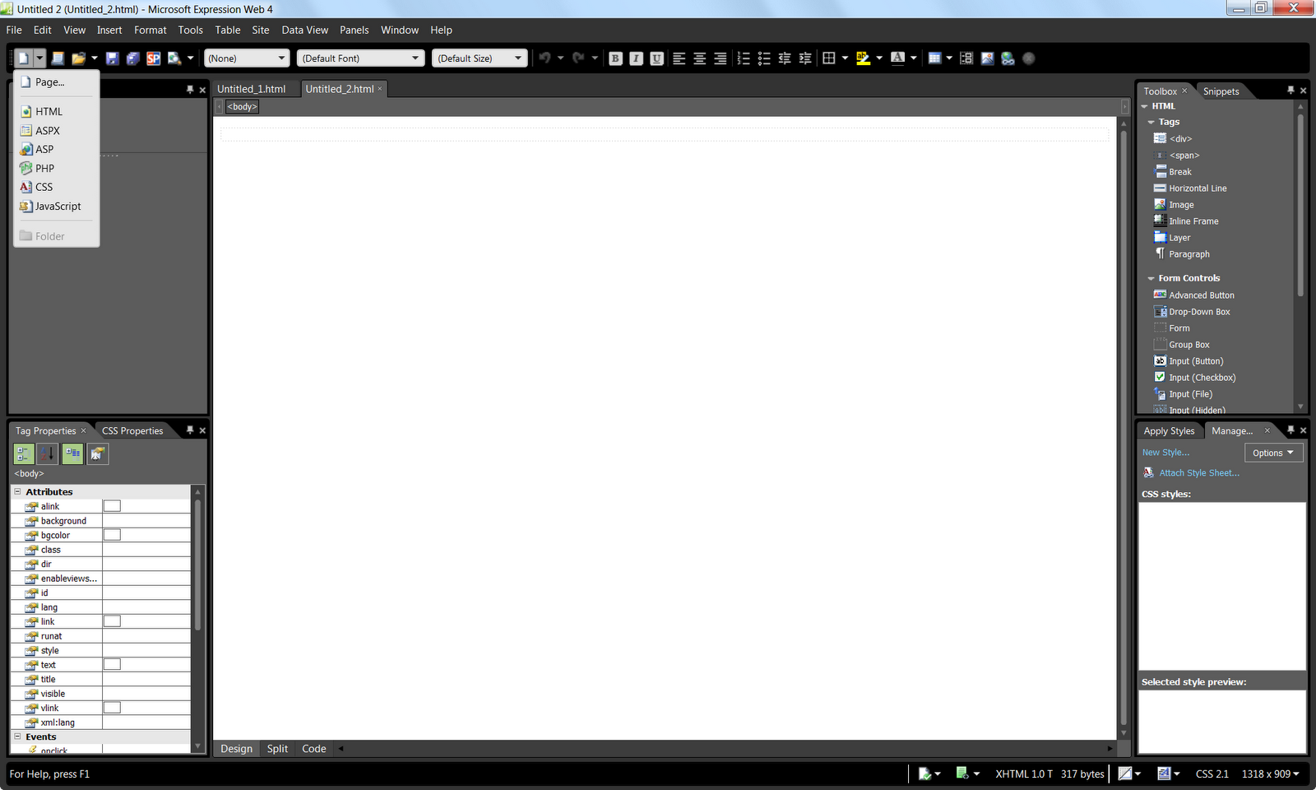
Task: Create a new CSS file from the New menu
Action: coord(43,187)
